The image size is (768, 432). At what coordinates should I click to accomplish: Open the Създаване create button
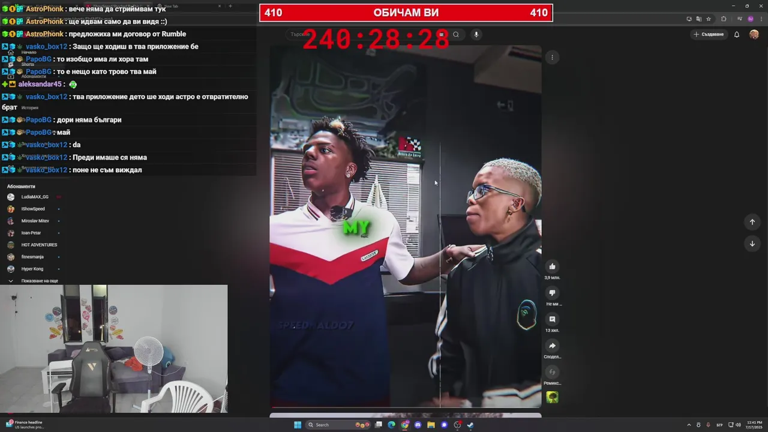pos(709,34)
